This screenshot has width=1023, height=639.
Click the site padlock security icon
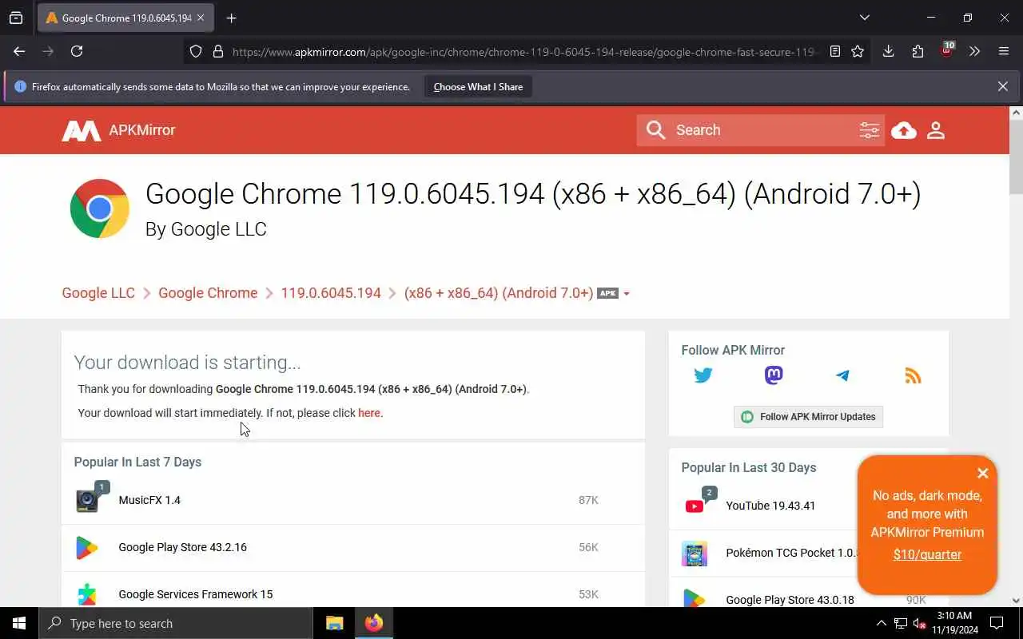217,51
